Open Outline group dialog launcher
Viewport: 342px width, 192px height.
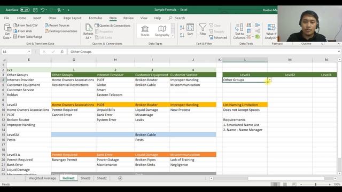tap(322, 44)
